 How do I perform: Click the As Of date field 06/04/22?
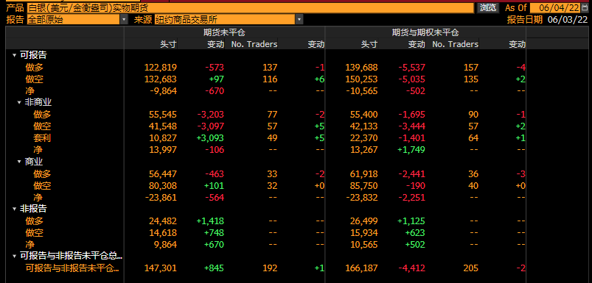(x=556, y=8)
